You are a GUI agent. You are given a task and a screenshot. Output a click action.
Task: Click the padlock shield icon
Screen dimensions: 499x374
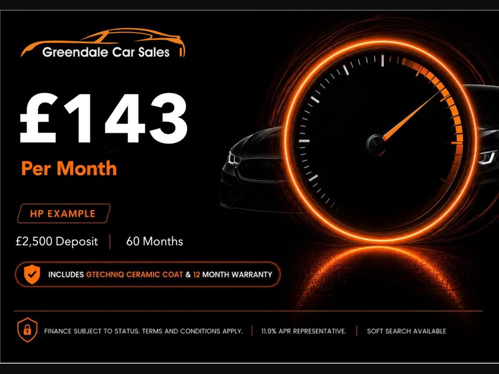click(x=28, y=330)
